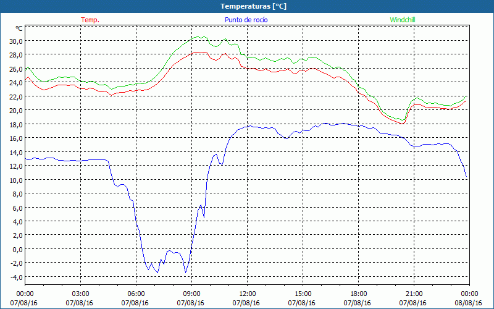Click the 18:00 time axis label
The height and width of the screenshot is (309, 494).
[x=358, y=294]
